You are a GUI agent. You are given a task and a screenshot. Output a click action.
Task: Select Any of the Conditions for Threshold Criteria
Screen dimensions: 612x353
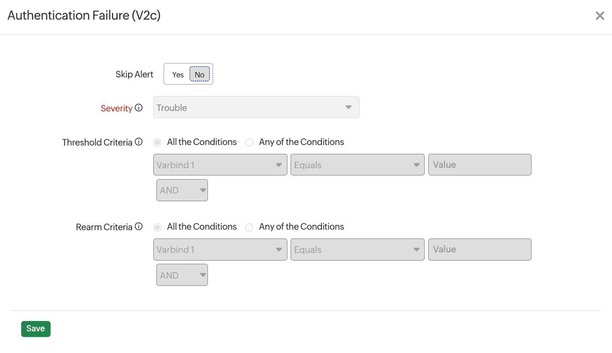(249, 142)
